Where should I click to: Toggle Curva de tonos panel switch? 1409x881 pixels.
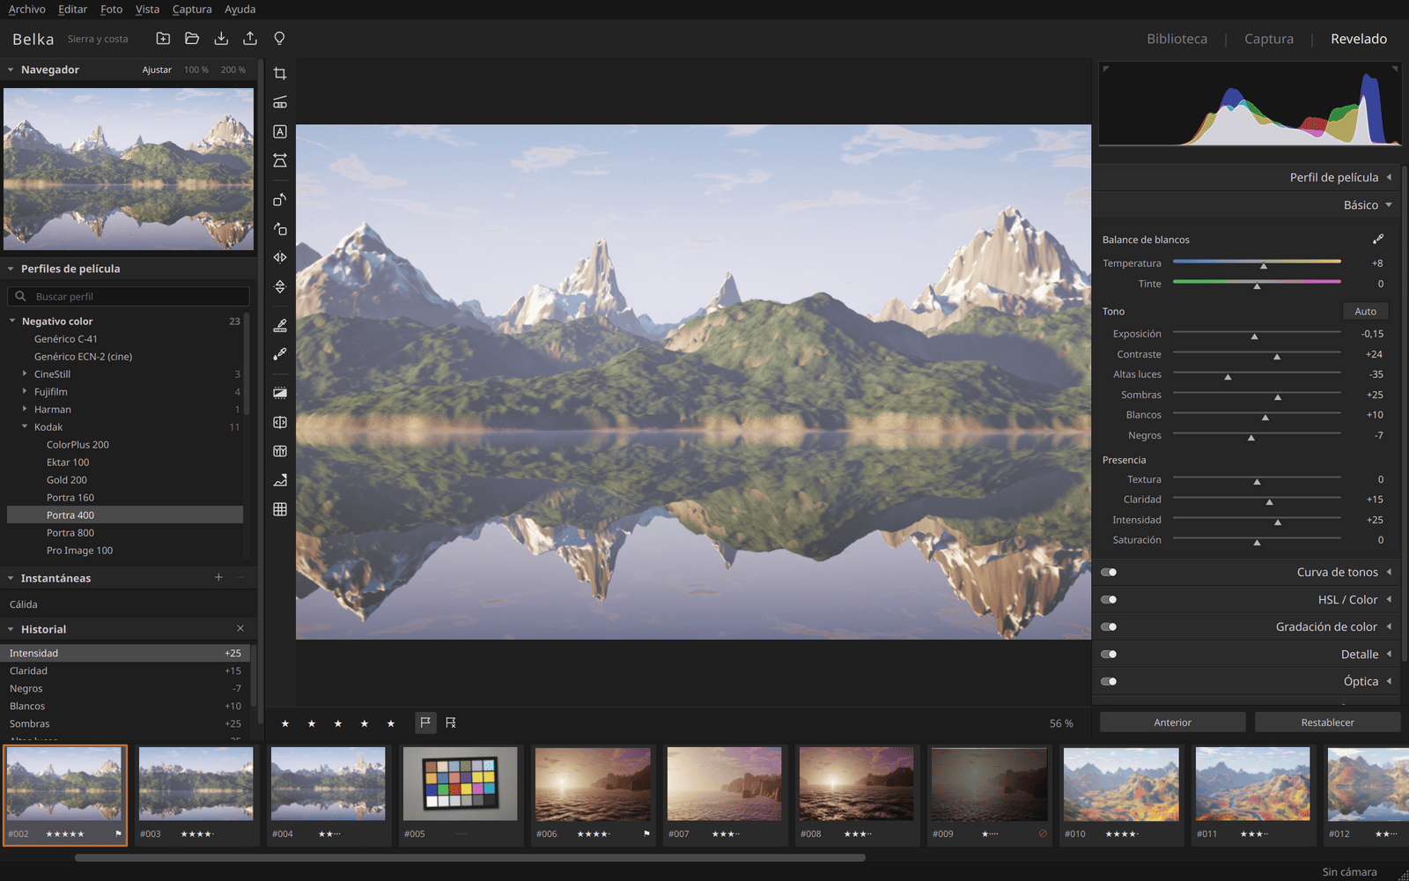point(1109,572)
